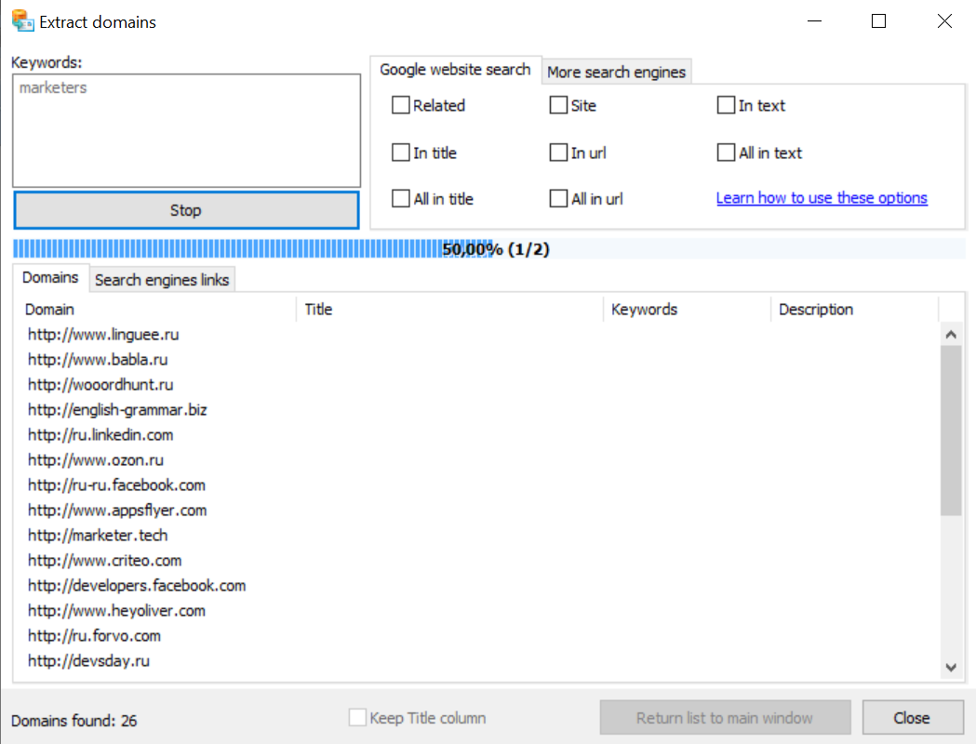
Task: Click inside the Keywords text box
Action: coord(186,130)
